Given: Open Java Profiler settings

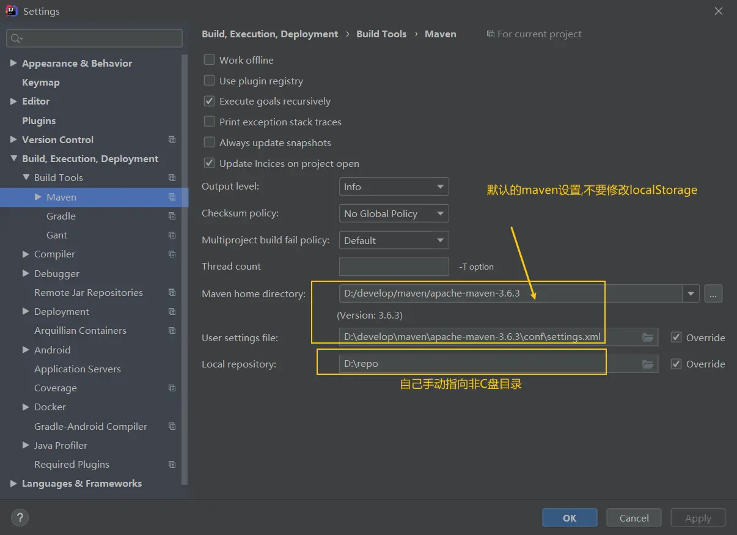Looking at the screenshot, I should (61, 445).
